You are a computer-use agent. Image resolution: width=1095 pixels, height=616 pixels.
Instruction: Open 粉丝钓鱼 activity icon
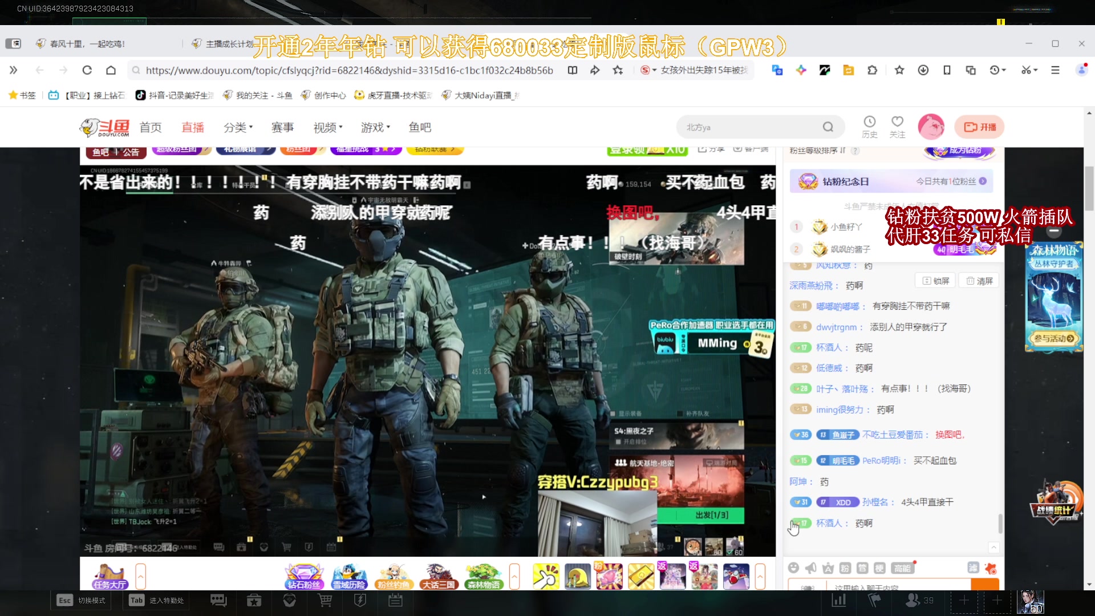pos(394,577)
